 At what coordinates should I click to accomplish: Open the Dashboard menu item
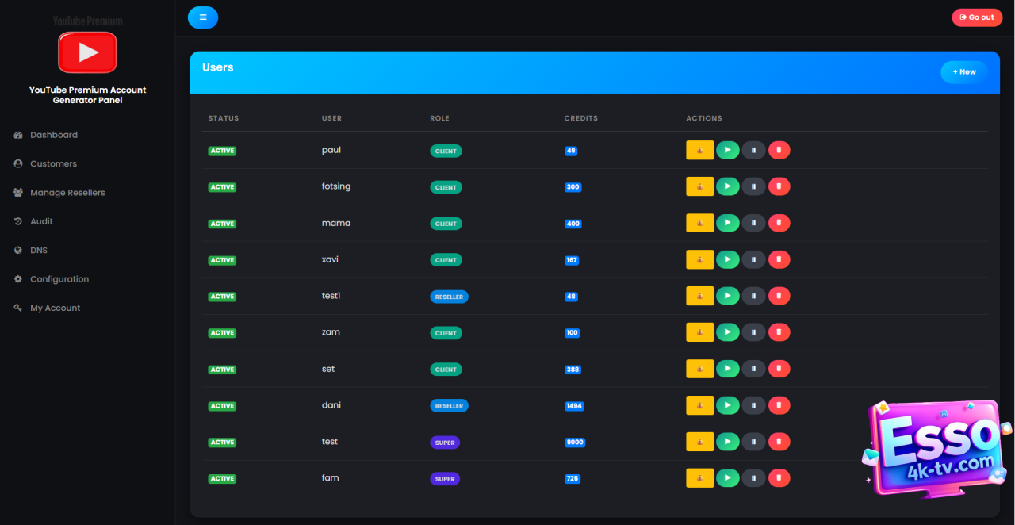(x=54, y=135)
